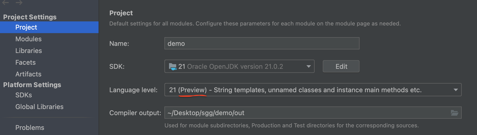Viewport: 477px width, 135px height.
Task: Click the Edit button next to SDK
Action: [x=341, y=66]
